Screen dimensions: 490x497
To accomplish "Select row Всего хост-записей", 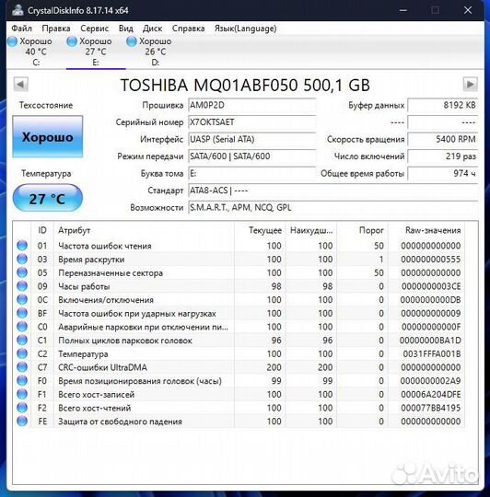I will click(x=239, y=394).
